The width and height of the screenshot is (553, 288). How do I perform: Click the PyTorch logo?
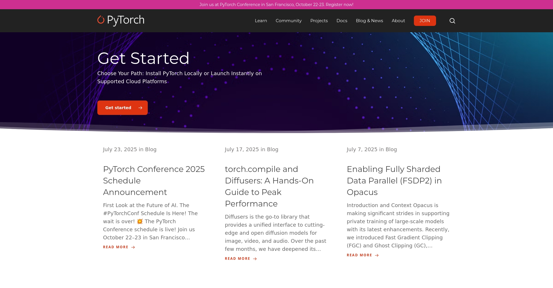(121, 20)
